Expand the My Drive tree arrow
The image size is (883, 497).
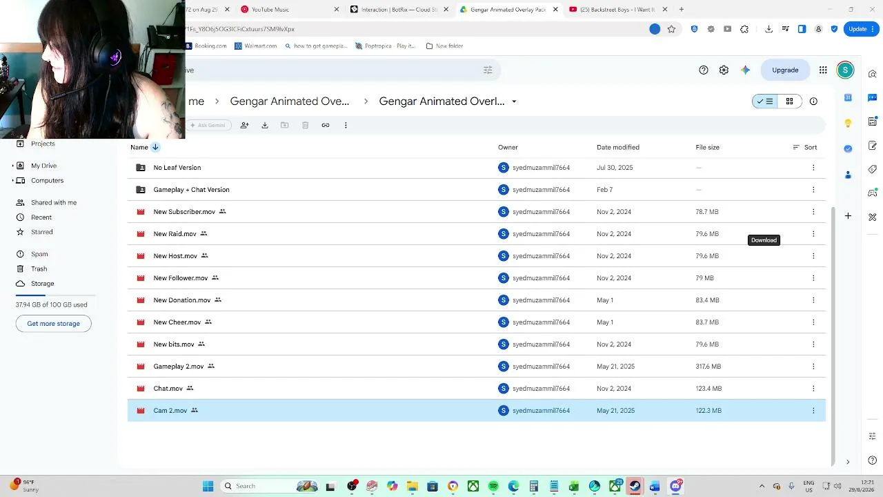tap(13, 166)
